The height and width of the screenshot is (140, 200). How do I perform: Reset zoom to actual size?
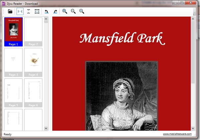pyautogui.click(x=73, y=11)
